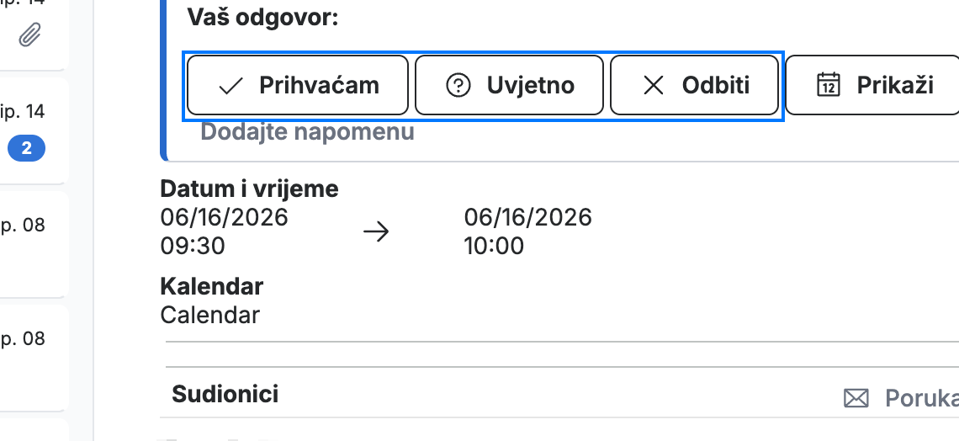Viewport: 959px width, 441px height.
Task: Click the Sudionici section header
Action: click(x=225, y=394)
